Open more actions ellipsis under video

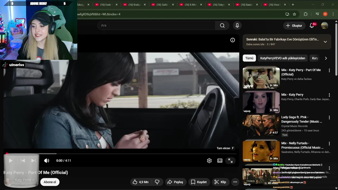[x=235, y=182]
